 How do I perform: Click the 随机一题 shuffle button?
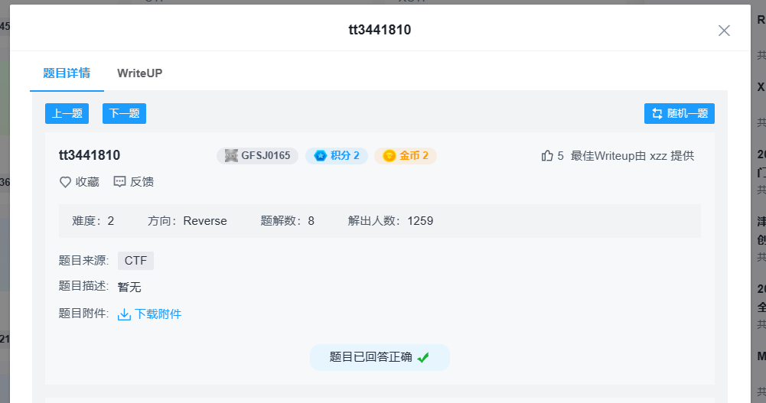[679, 114]
